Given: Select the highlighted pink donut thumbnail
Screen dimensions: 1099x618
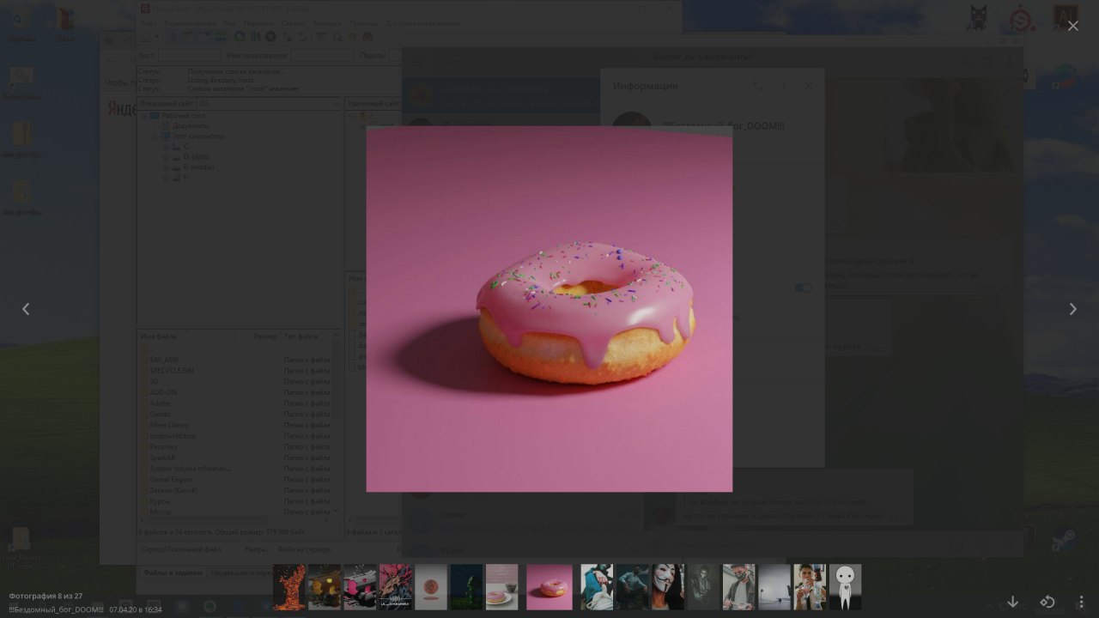Looking at the screenshot, I should pyautogui.click(x=549, y=587).
